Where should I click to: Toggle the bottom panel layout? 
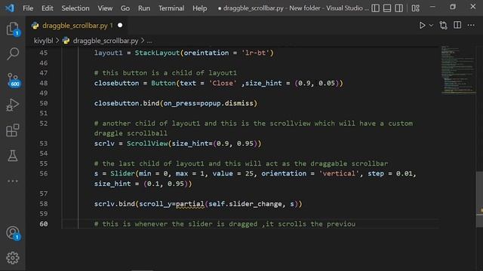(387, 8)
